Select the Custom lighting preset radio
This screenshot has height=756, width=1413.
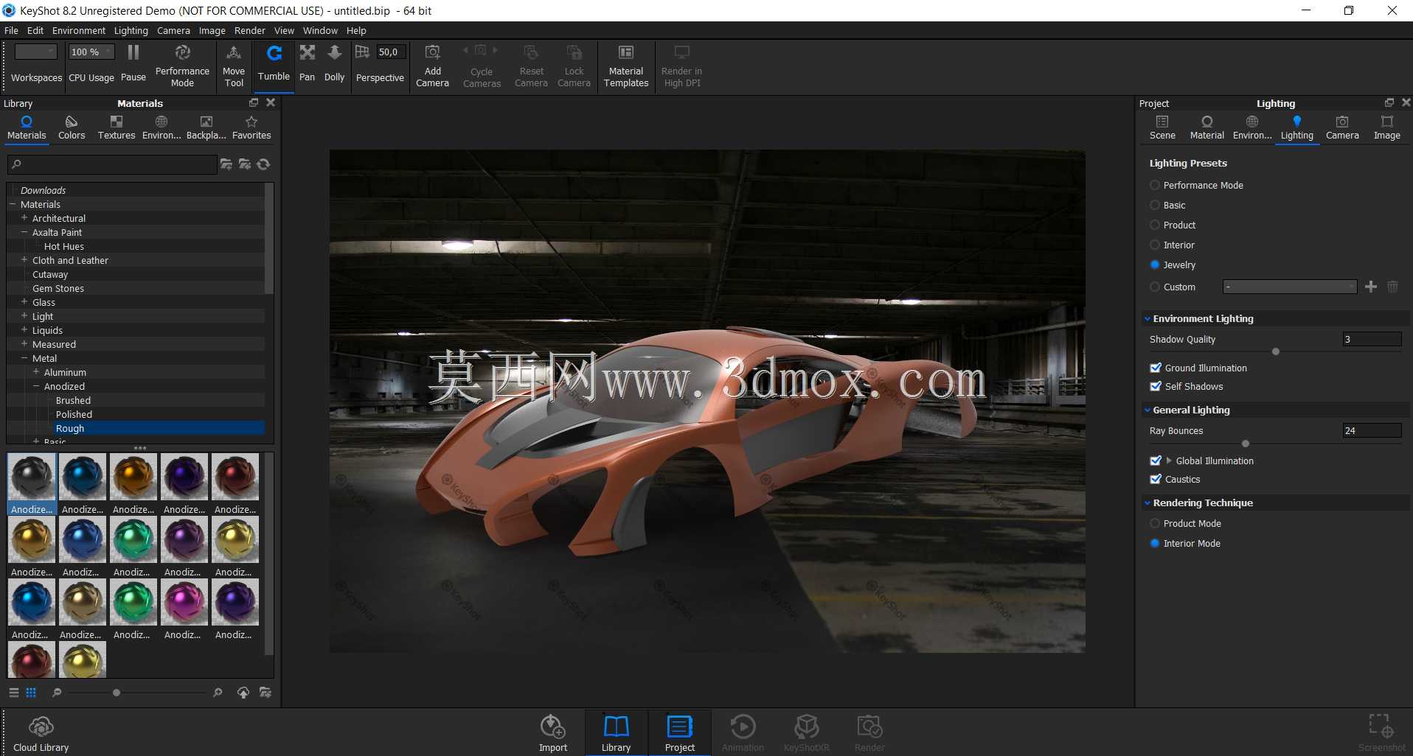1155,287
